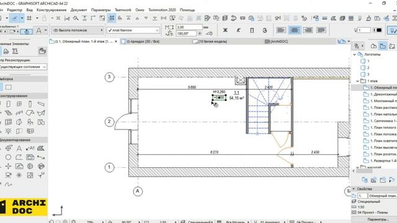
Task: Open the Редактор menu
Action: pos(14,10)
